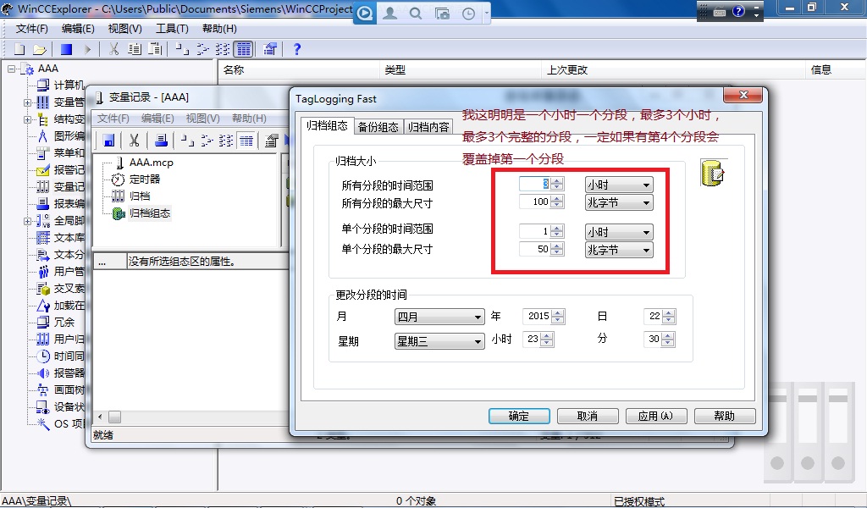The image size is (867, 508).
Task: Click the magnifier search icon in top bar
Action: 415,14
